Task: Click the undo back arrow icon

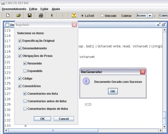Action: [x=52, y=15]
